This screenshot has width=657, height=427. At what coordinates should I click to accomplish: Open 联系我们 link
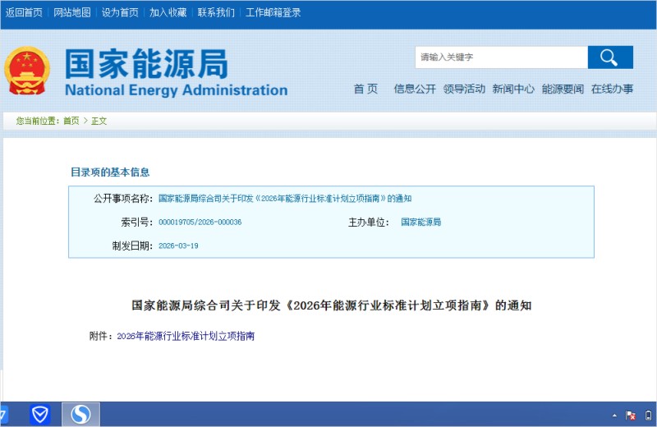pyautogui.click(x=216, y=12)
